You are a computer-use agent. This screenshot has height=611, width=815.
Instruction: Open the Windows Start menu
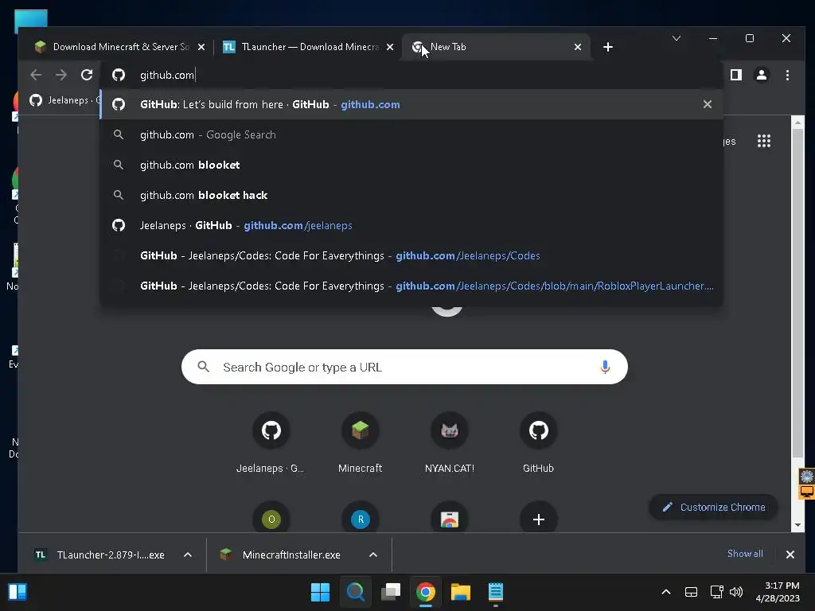pos(320,592)
